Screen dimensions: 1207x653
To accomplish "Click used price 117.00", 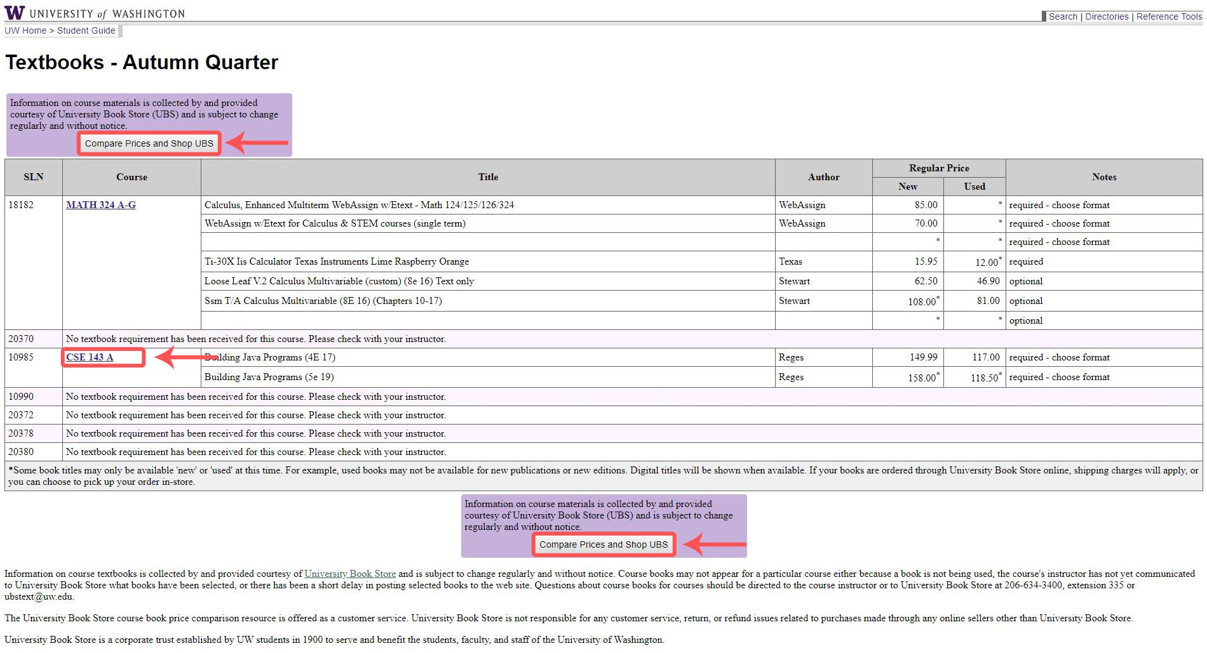I will pyautogui.click(x=986, y=357).
